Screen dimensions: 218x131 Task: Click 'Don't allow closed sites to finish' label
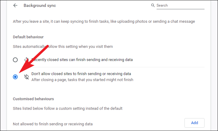pyautogui.click(x=81, y=74)
